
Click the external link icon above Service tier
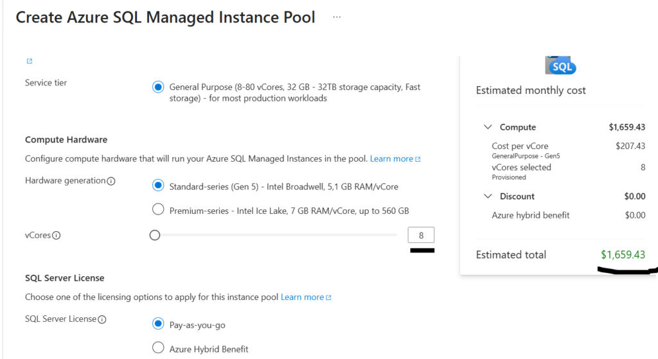[30, 61]
